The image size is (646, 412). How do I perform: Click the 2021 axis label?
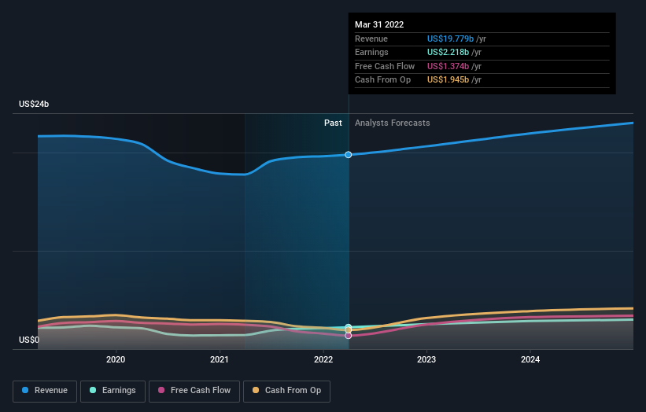pyautogui.click(x=220, y=359)
